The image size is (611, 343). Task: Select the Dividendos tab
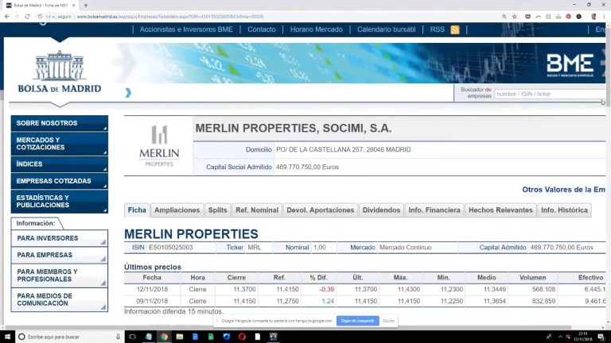[x=381, y=210]
